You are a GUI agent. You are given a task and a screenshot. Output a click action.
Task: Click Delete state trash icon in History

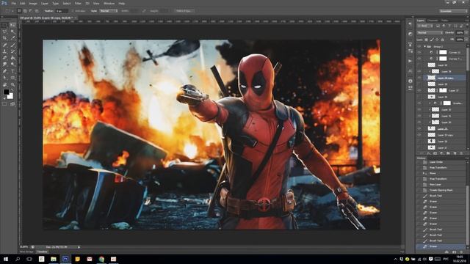point(462,252)
